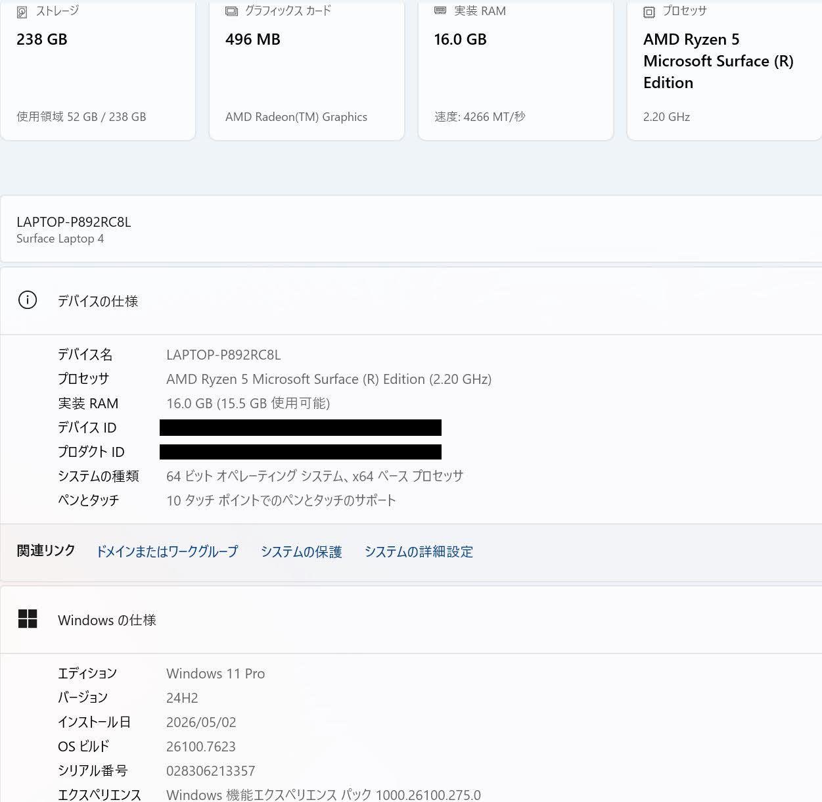The width and height of the screenshot is (822, 802).
Task: Click the デバイス ID label
Action: click(x=87, y=428)
